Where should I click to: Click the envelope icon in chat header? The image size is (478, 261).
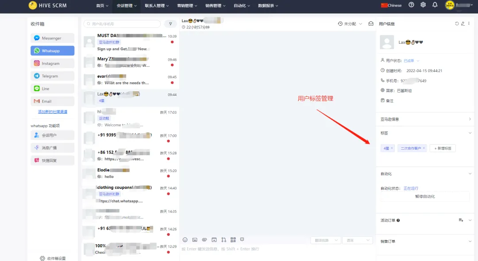click(x=371, y=23)
